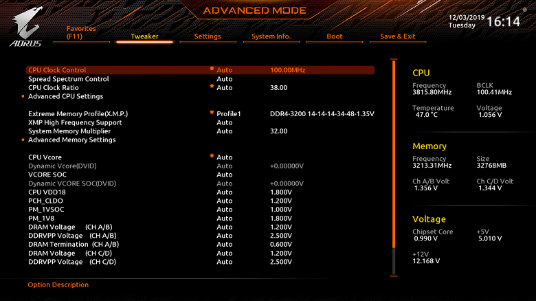This screenshot has height=301, width=536.
Task: Open the Boot tab
Action: point(335,36)
